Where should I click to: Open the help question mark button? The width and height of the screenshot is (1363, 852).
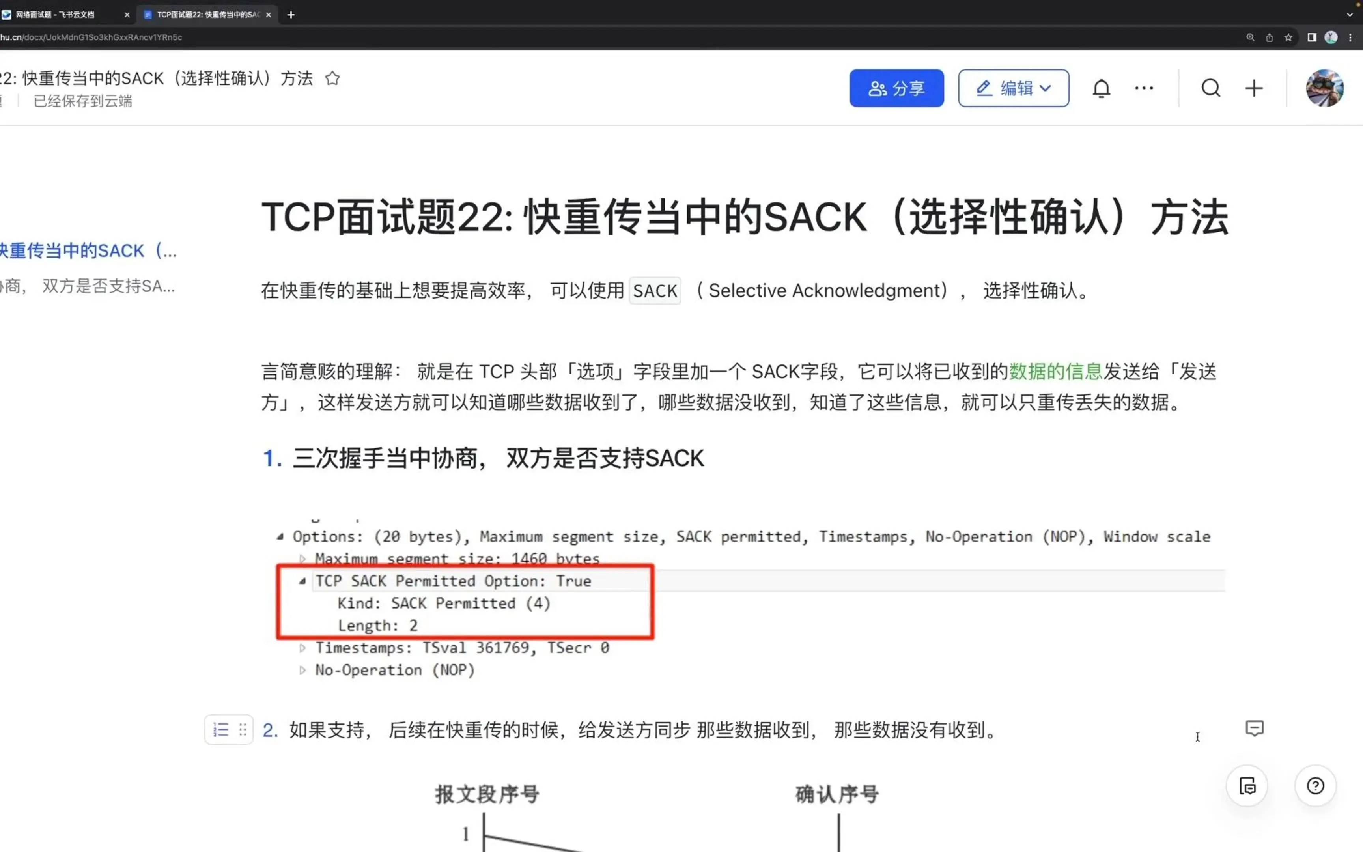coord(1315,785)
